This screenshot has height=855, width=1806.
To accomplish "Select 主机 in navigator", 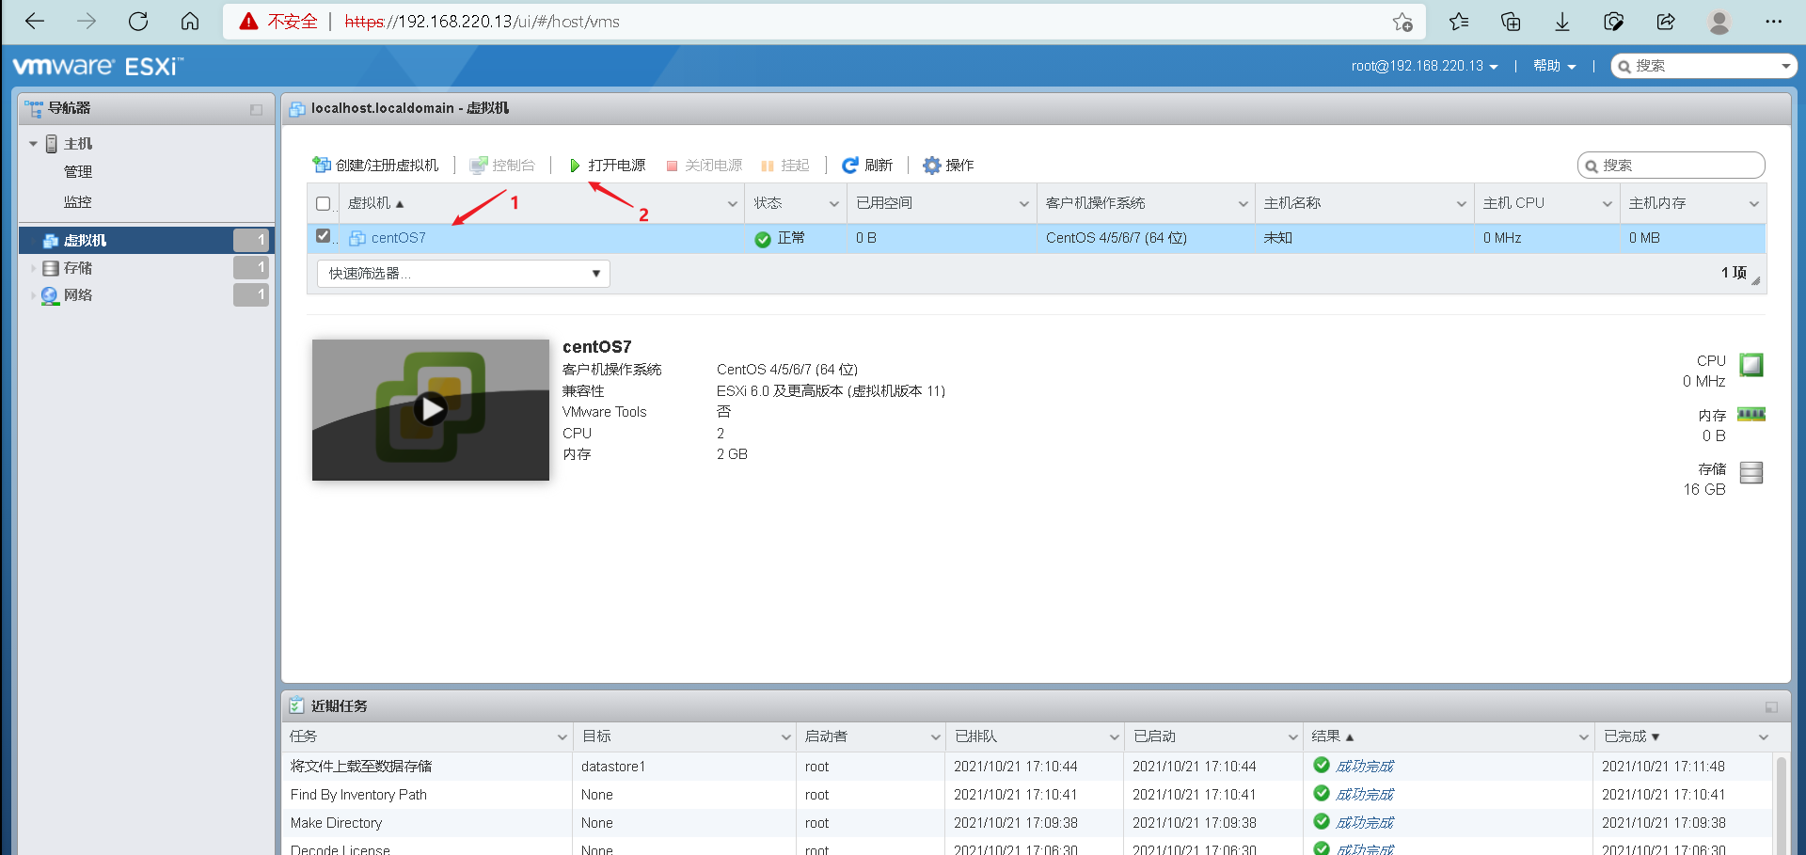I will pyautogui.click(x=78, y=144).
